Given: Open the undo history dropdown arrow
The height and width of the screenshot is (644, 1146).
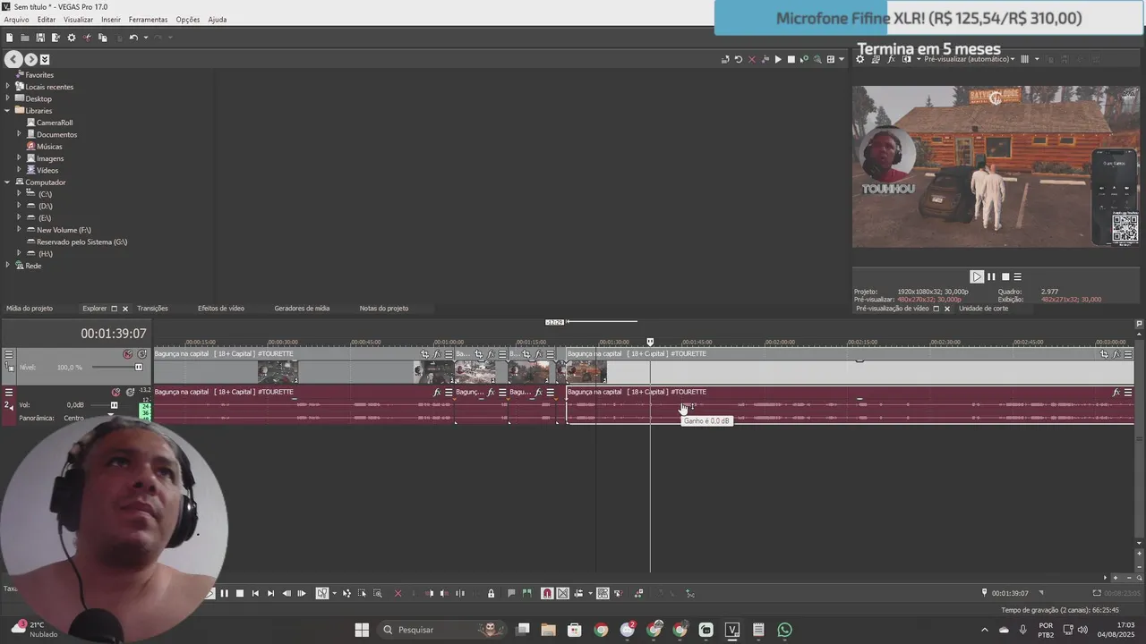Looking at the screenshot, I should (145, 38).
